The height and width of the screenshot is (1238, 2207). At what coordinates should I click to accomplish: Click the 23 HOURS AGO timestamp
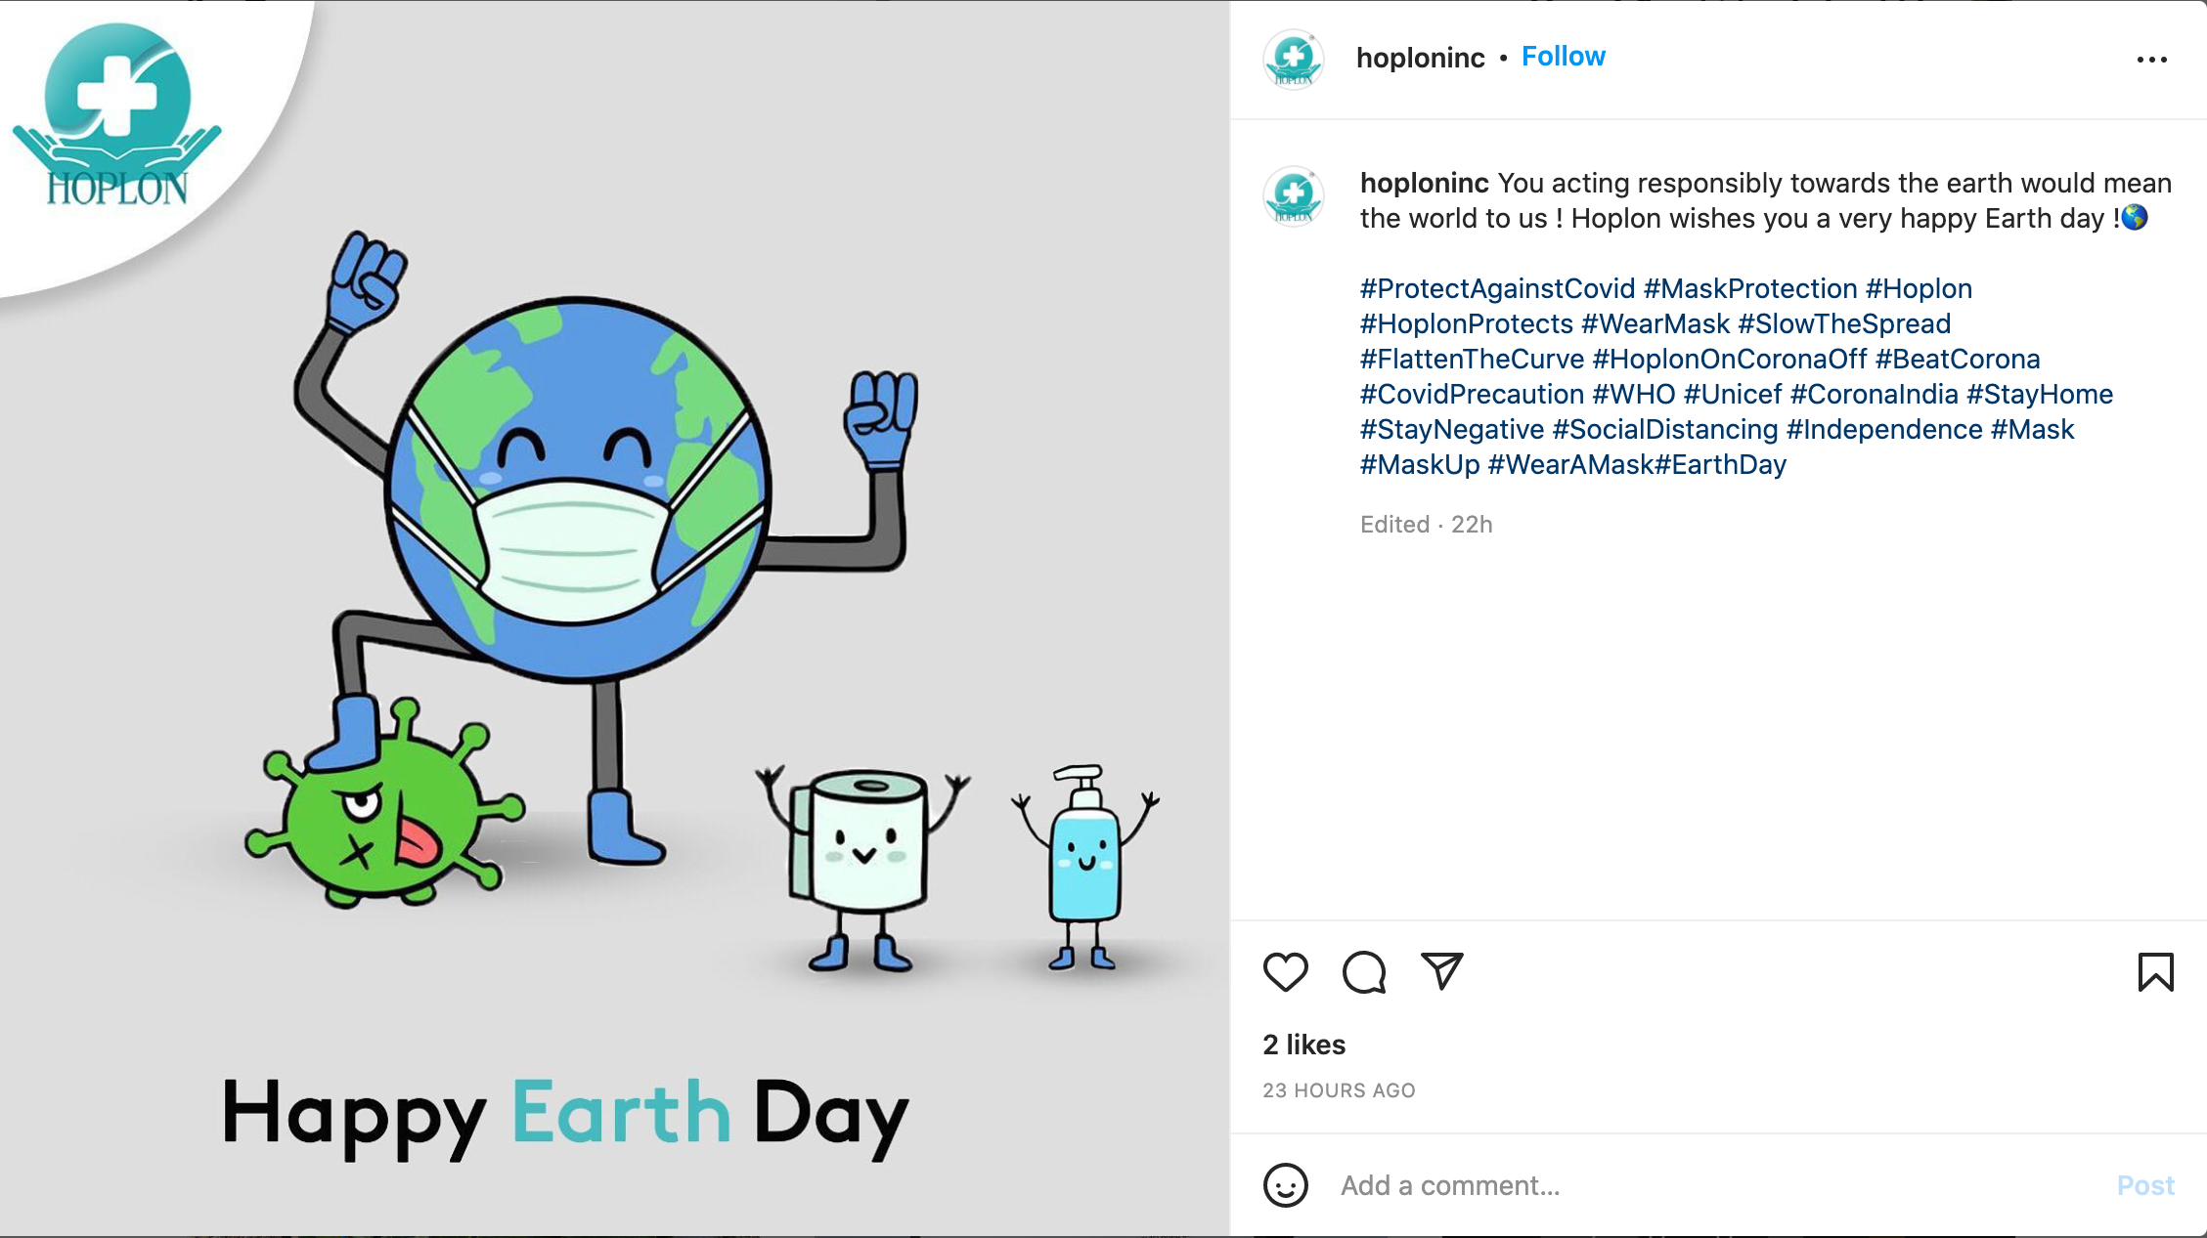1339,1090
